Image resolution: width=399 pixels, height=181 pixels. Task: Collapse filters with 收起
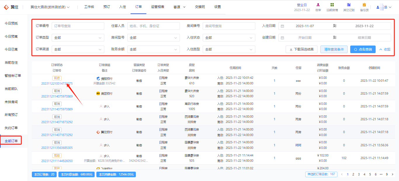385,49
